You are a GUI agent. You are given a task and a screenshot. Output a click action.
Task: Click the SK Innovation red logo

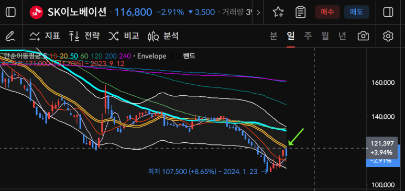(x=36, y=12)
